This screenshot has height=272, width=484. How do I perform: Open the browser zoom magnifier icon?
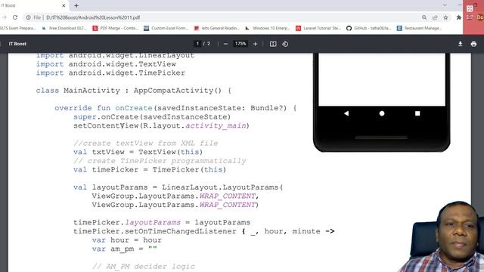click(424, 17)
